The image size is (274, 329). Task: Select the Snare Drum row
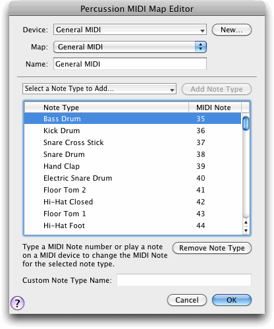pos(132,154)
